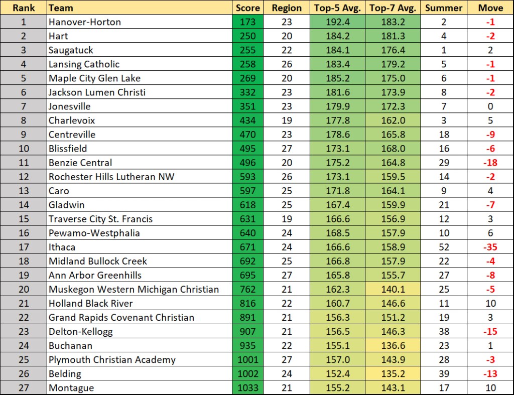Viewport: 514px width, 395px height.
Task: Click the Rochester Hills Lutheran NW cell
Action: coord(140,177)
